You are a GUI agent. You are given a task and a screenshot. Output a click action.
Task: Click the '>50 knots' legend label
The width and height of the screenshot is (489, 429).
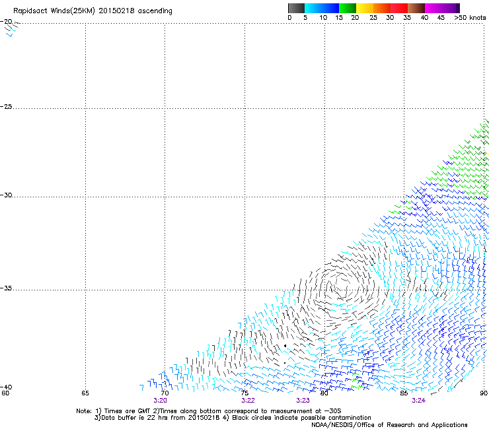tap(470, 18)
